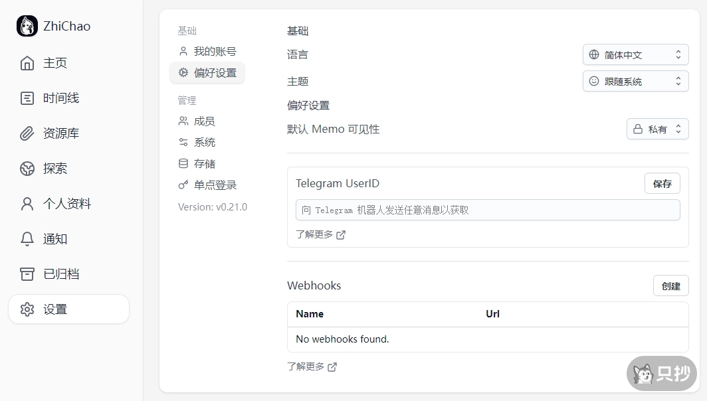
Task: Expand the 主题 theme dropdown
Action: pos(635,82)
